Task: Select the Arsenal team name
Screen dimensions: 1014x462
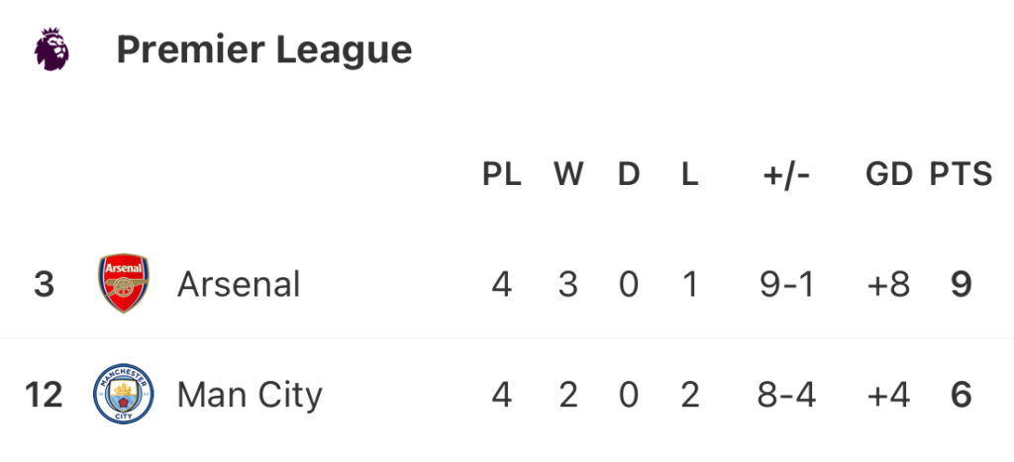Action: pyautogui.click(x=239, y=284)
